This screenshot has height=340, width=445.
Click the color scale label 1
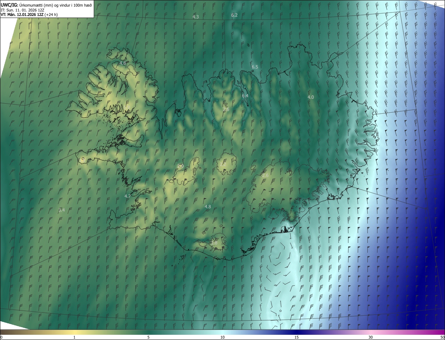tap(74, 337)
